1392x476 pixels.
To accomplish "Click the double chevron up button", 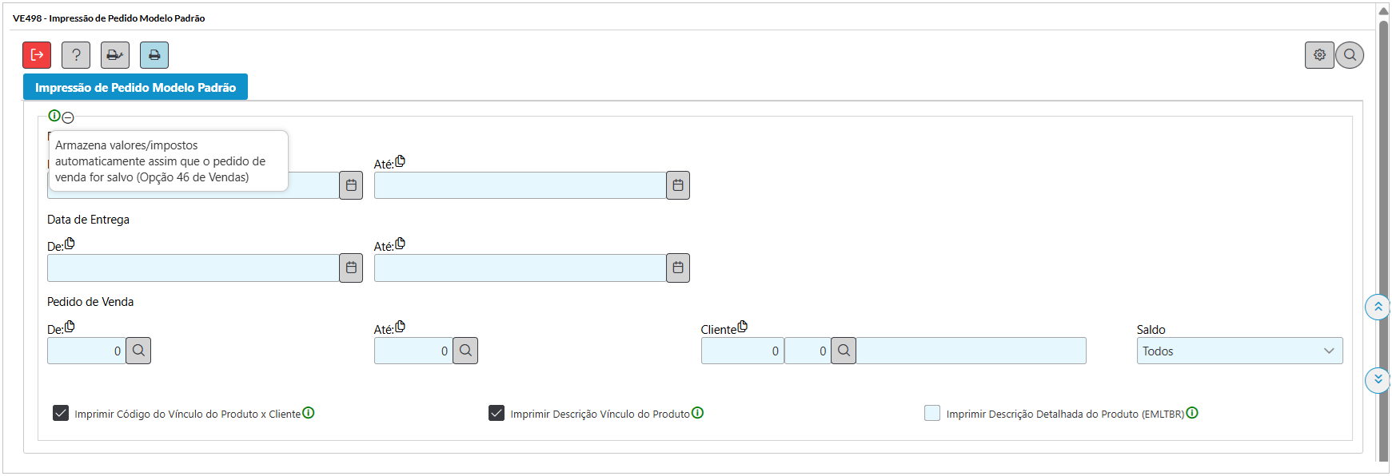I will click(x=1378, y=307).
